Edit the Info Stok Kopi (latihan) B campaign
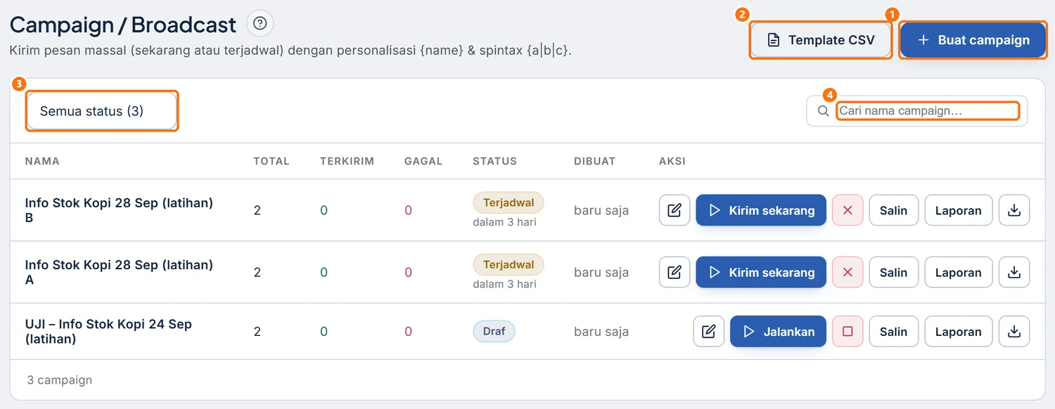The width and height of the screenshot is (1055, 409). (674, 210)
